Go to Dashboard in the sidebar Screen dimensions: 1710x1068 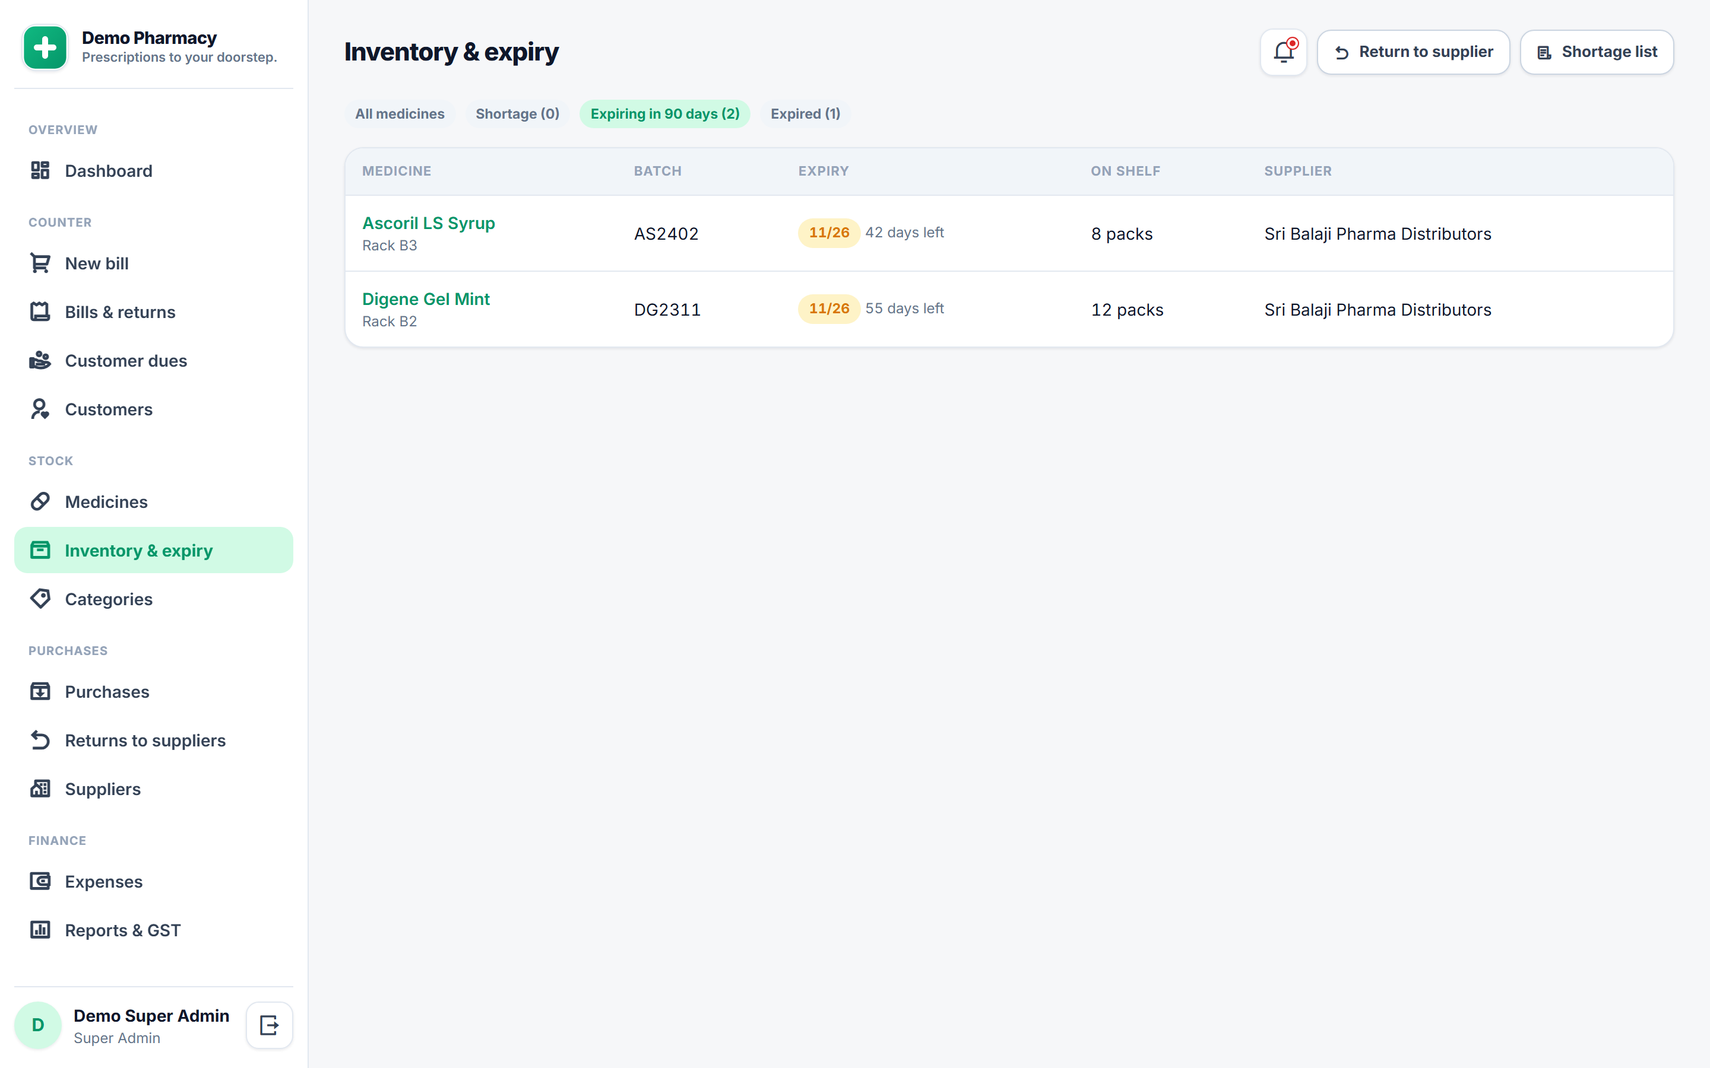point(153,170)
